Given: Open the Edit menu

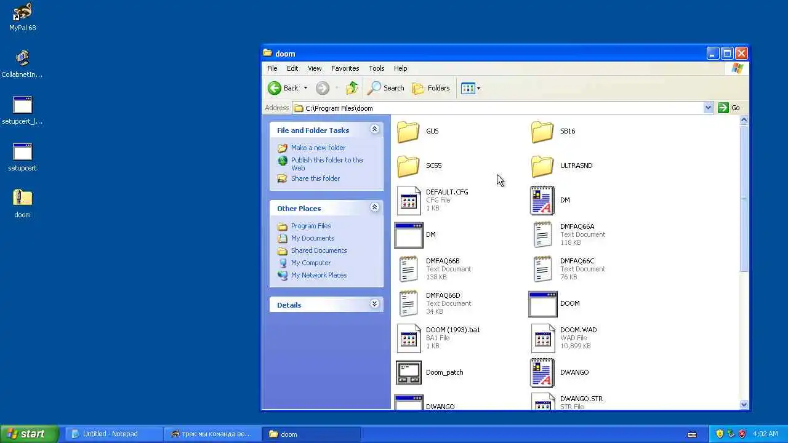Looking at the screenshot, I should click(292, 68).
